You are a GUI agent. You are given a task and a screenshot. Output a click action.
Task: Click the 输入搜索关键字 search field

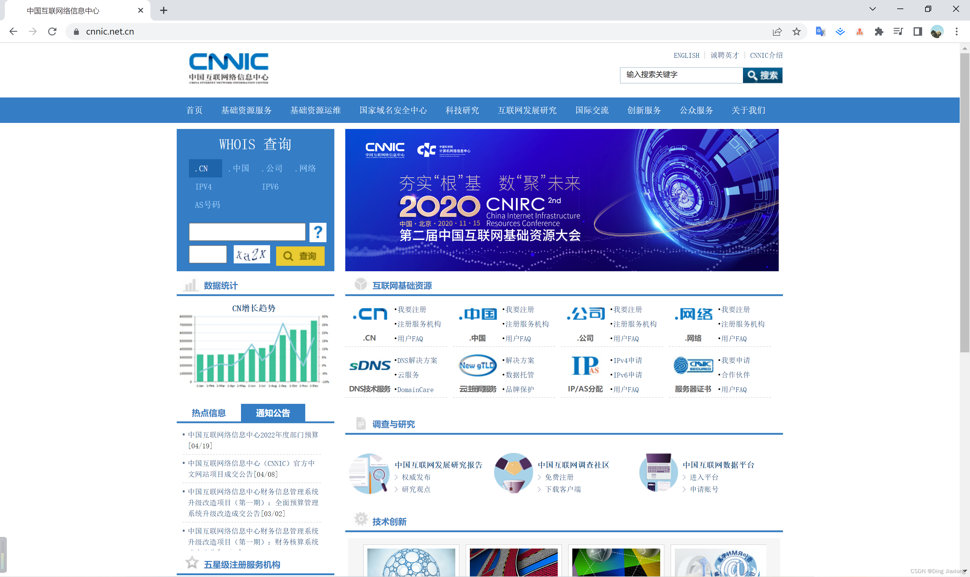[681, 75]
